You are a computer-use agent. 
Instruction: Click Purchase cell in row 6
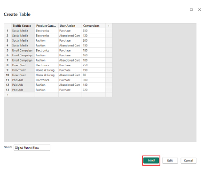tap(70, 55)
